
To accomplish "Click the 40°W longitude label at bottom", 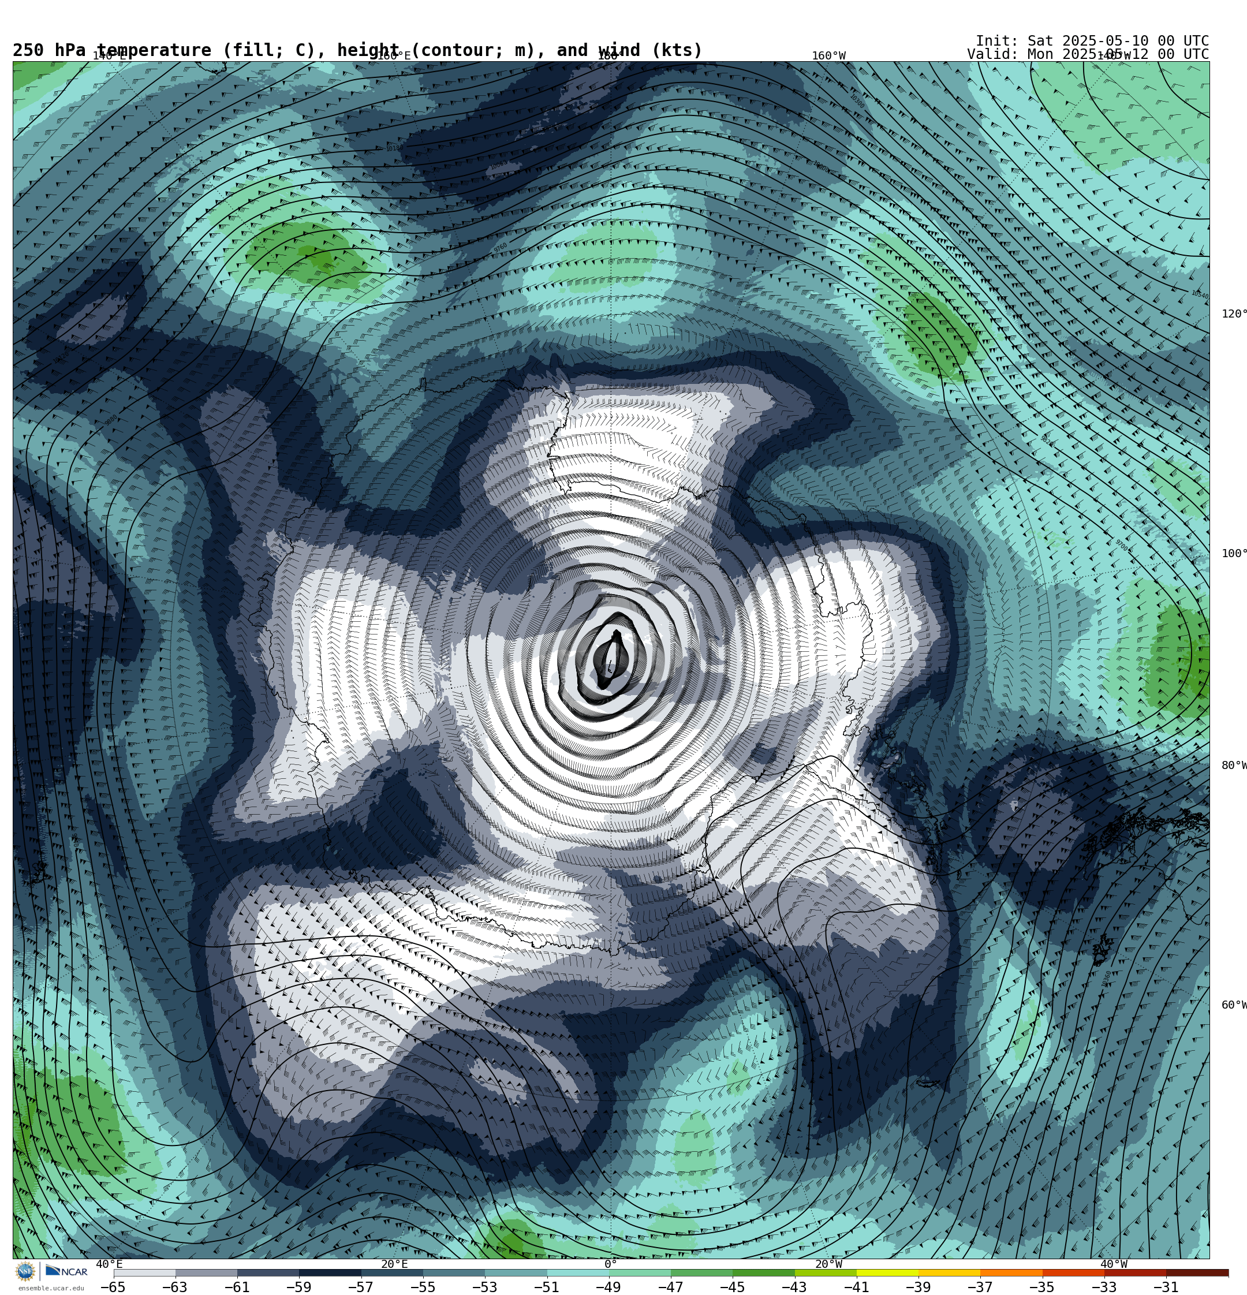I will click(x=1114, y=1264).
